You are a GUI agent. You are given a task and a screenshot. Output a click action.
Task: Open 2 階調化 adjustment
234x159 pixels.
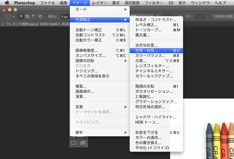point(156,97)
